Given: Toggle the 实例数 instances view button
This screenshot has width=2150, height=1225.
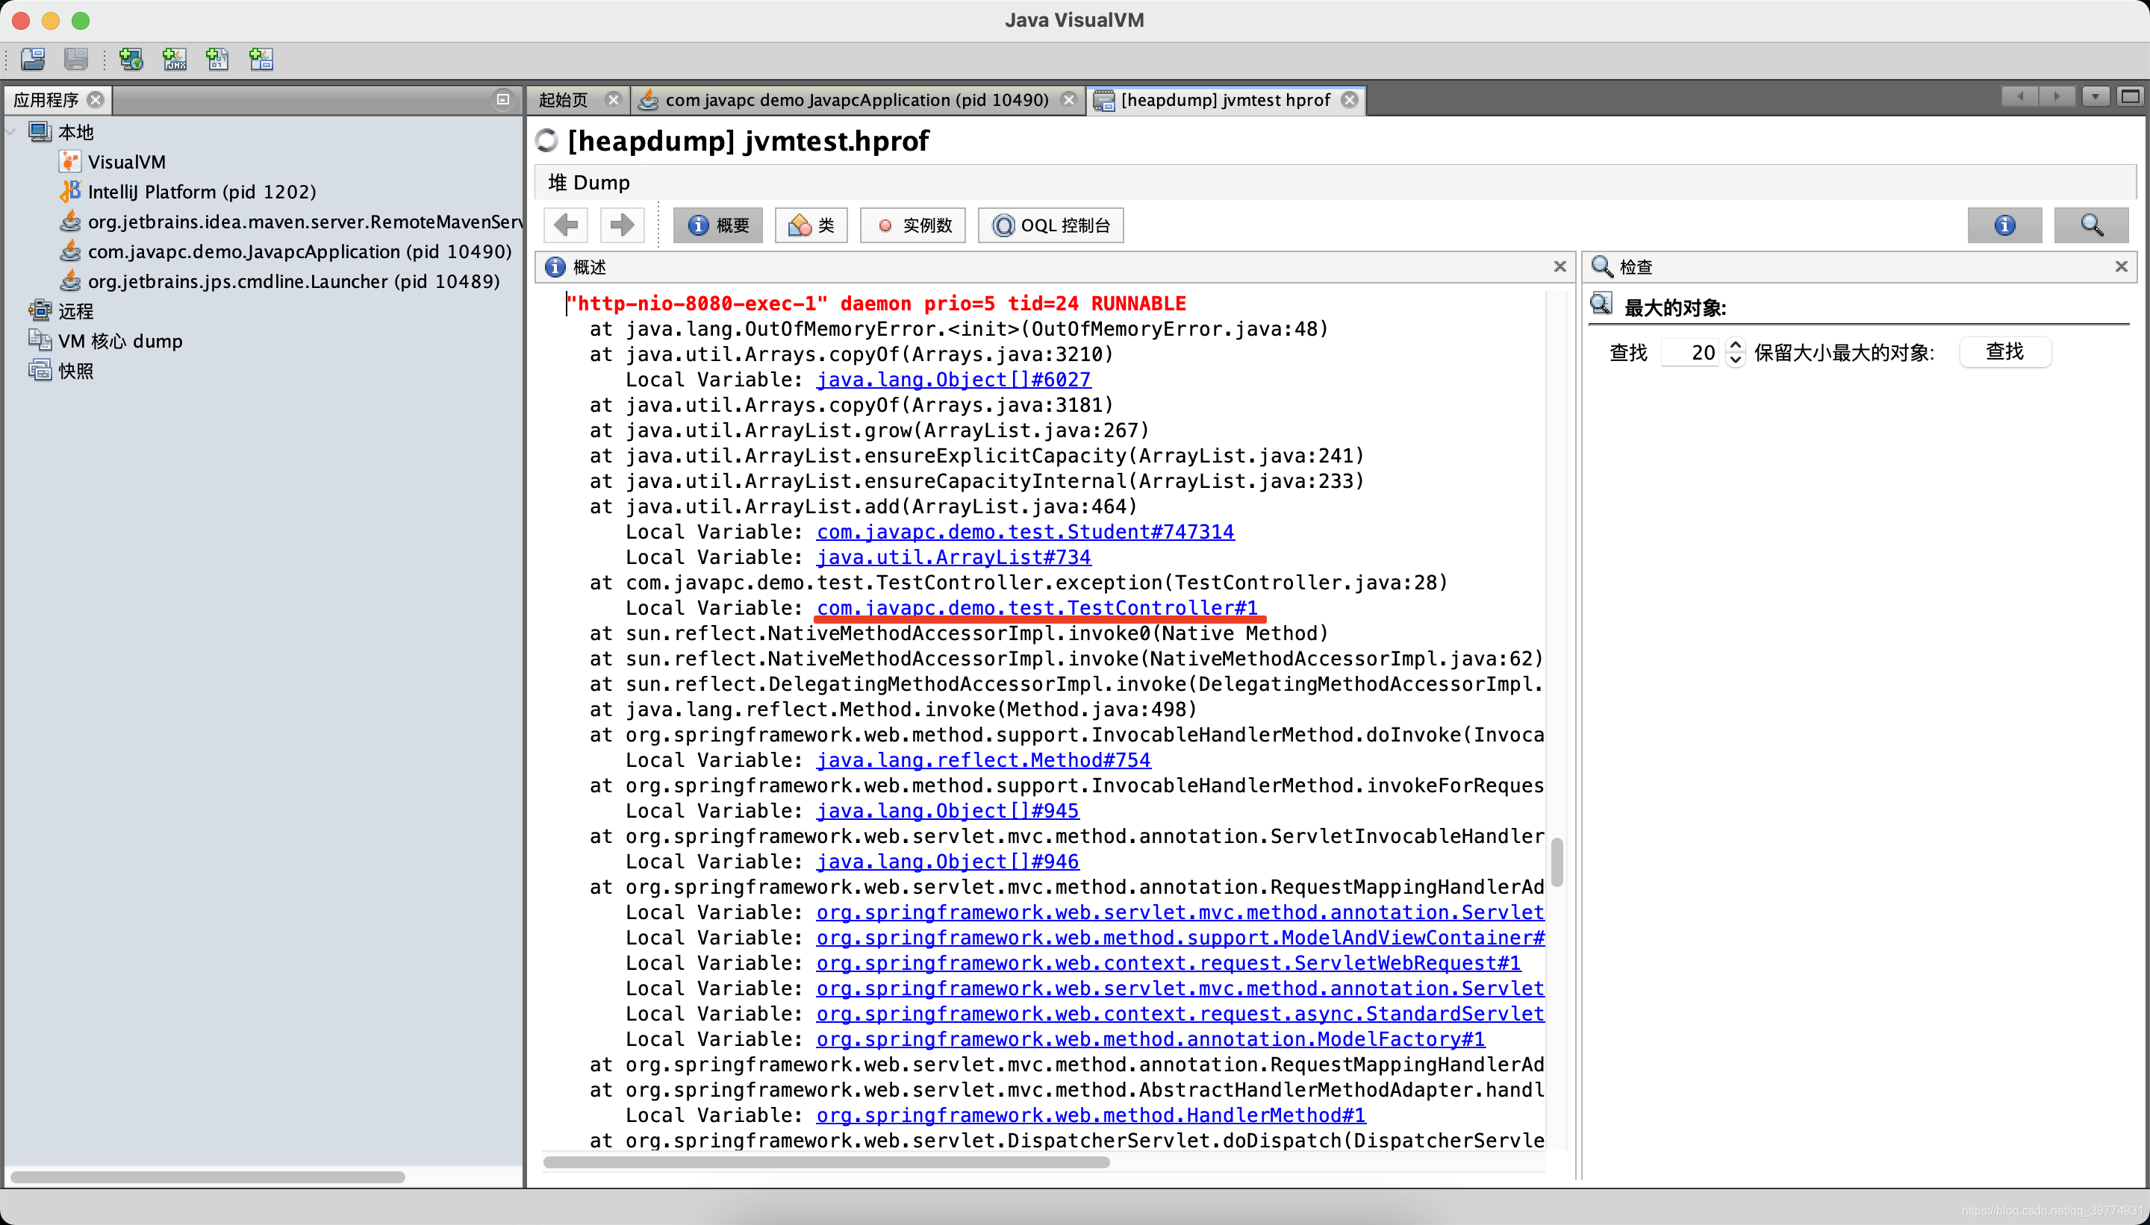Looking at the screenshot, I should pyautogui.click(x=912, y=225).
